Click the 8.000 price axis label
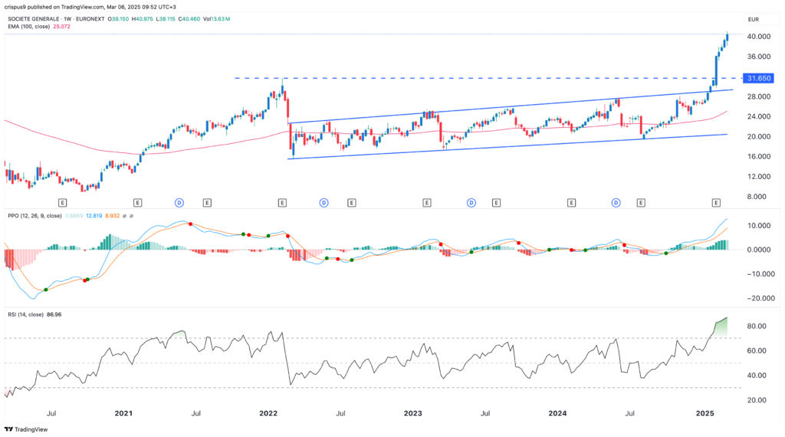This screenshot has width=785, height=437. click(x=757, y=197)
